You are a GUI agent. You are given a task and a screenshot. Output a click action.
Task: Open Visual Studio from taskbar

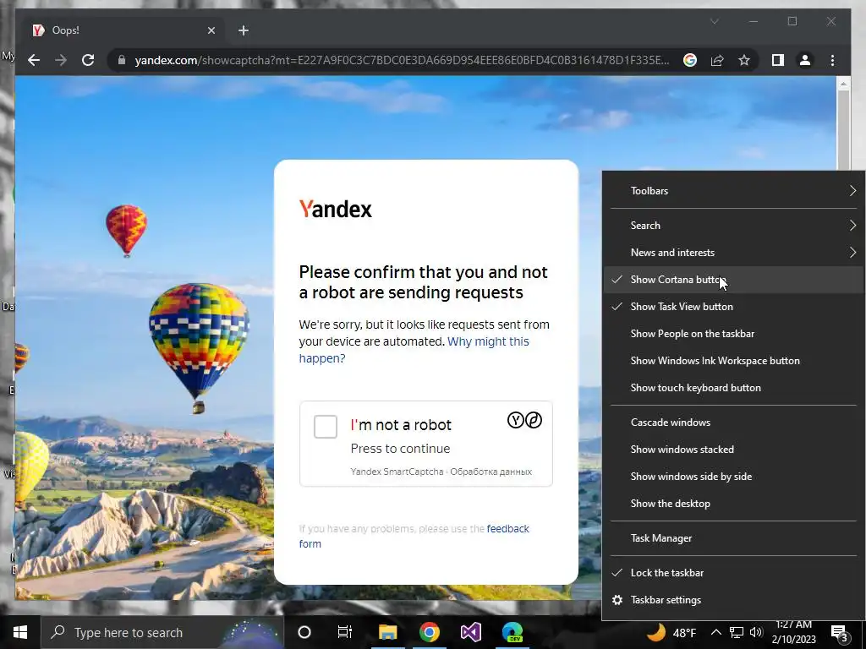click(x=470, y=632)
